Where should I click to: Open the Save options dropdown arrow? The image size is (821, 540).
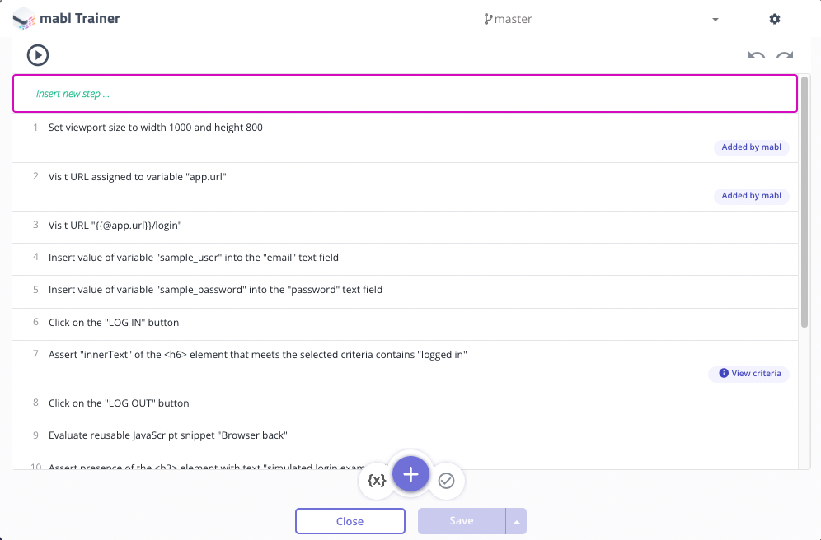[x=516, y=521]
